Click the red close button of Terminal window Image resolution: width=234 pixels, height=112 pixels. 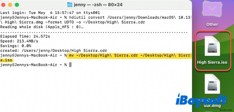(3, 5)
